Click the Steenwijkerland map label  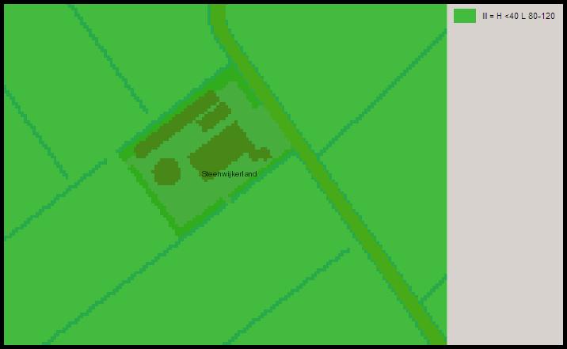[229, 174]
